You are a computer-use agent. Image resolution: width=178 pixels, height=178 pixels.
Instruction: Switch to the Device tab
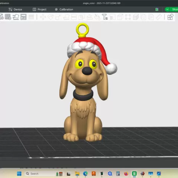click(15, 9)
